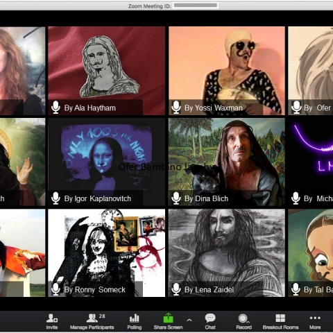Screen dimensions: 333x333
Task: Click the By Yossi Waxman name label
Action: pos(214,108)
